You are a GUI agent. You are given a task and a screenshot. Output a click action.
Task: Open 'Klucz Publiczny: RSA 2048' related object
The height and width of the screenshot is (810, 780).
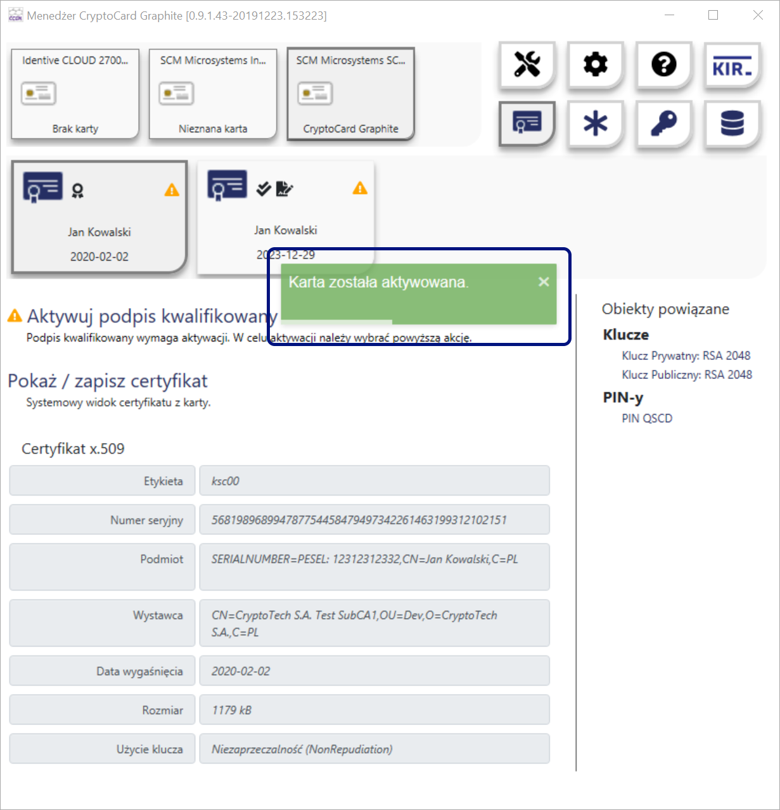pyautogui.click(x=686, y=375)
